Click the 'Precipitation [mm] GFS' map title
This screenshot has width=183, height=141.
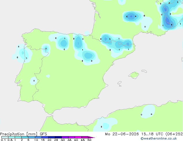tap(23, 134)
